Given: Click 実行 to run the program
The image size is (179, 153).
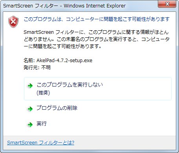Looking at the screenshot, I should click(42, 124).
